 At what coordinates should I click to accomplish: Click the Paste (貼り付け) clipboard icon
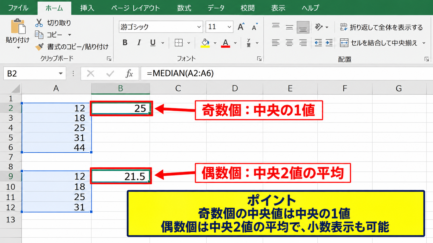[x=18, y=26]
